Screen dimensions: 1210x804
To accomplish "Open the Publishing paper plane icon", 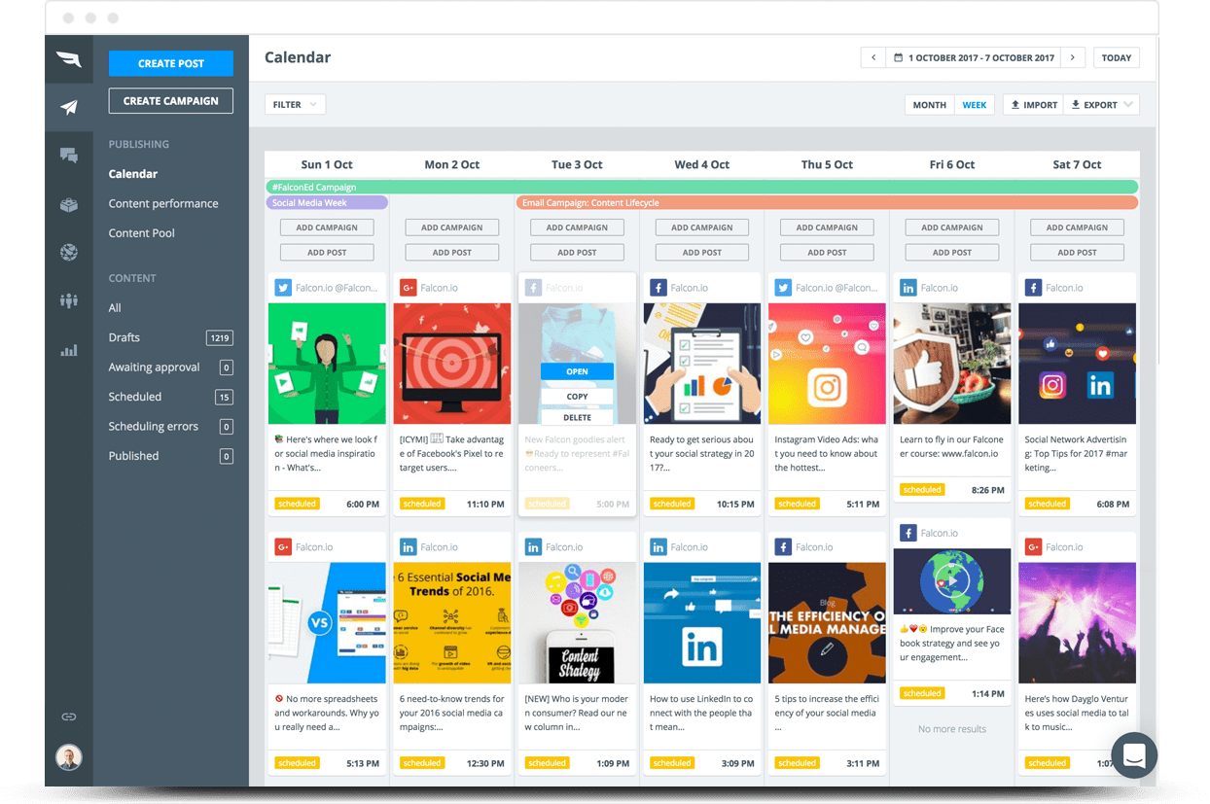I will tap(68, 108).
